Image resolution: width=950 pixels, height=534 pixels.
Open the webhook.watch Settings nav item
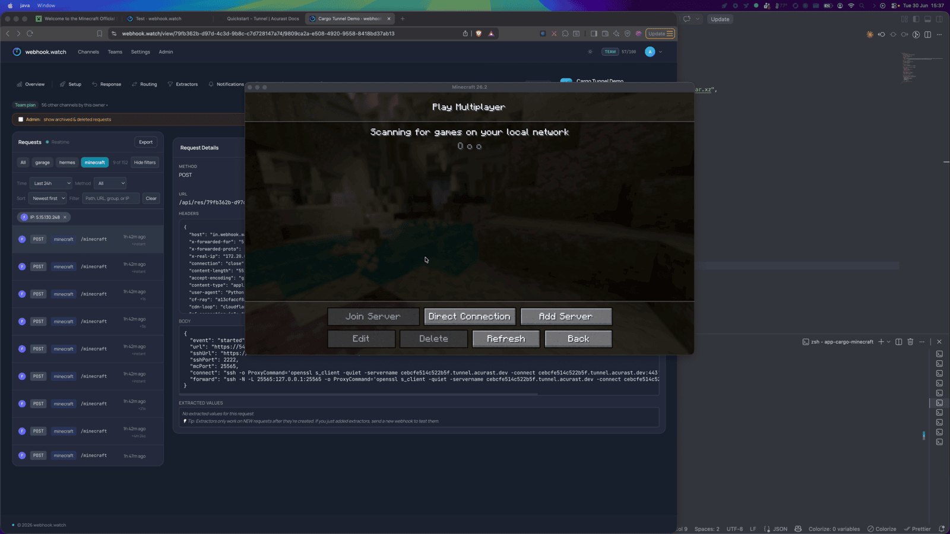click(141, 52)
